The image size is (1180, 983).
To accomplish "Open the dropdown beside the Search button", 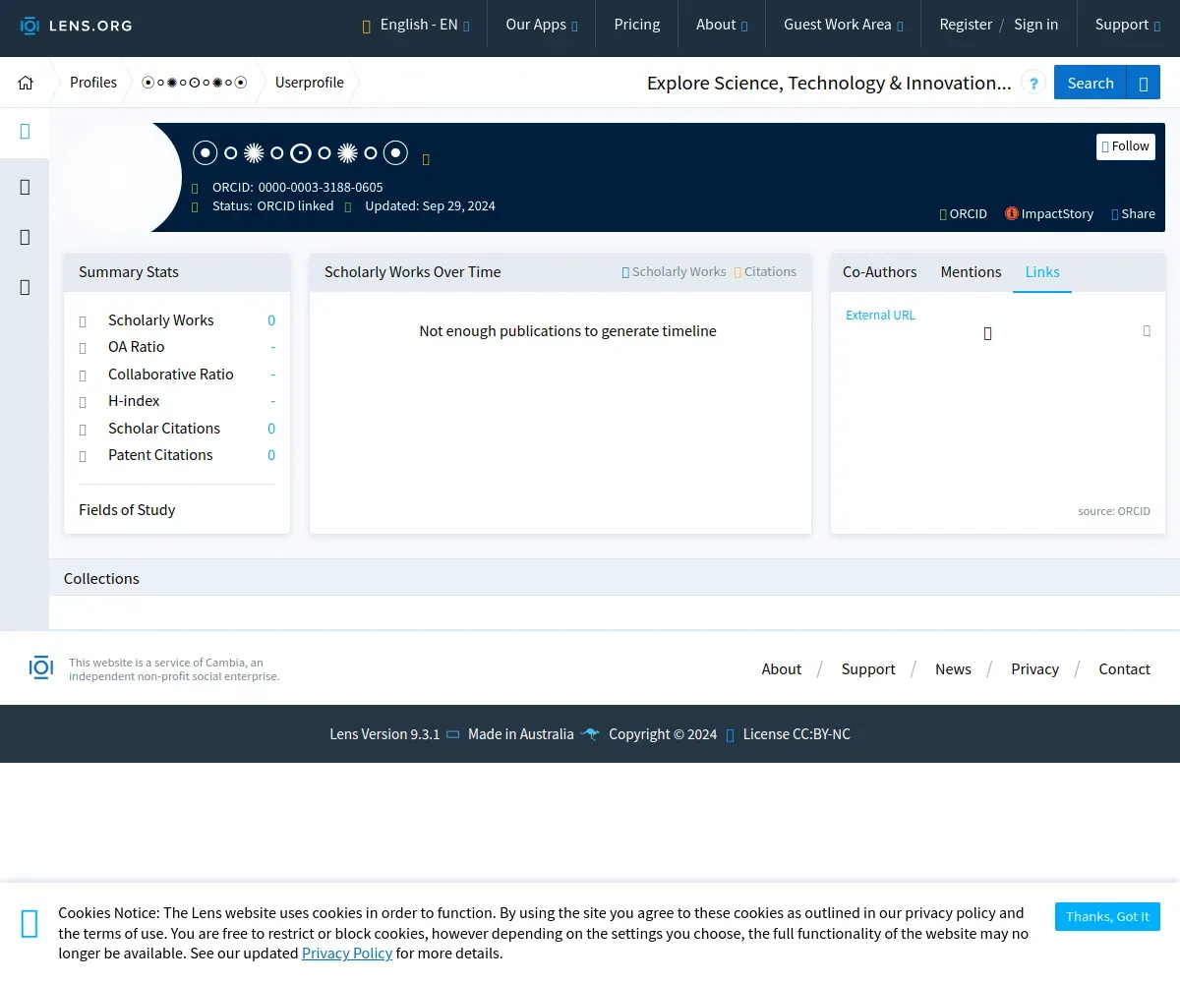I will 1144,83.
